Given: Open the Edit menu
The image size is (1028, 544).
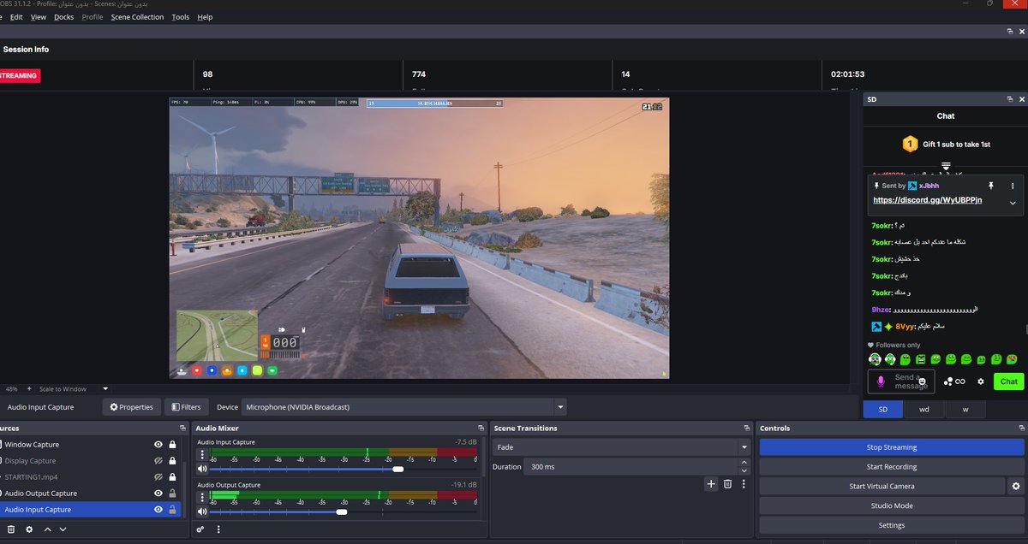Looking at the screenshot, I should point(16,17).
